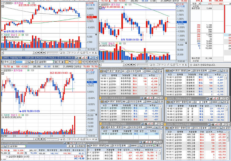Select 코드 radio button in 유비에스 broker window

pos(109,127)
